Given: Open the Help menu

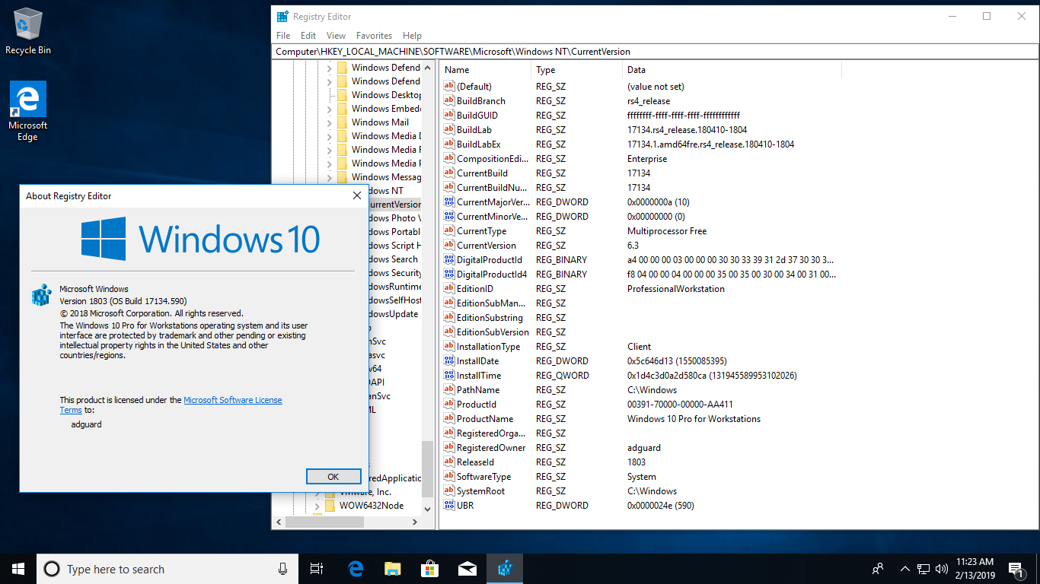Looking at the screenshot, I should pyautogui.click(x=412, y=36).
